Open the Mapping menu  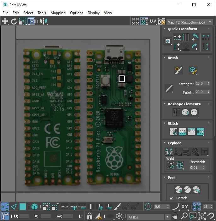58,13
